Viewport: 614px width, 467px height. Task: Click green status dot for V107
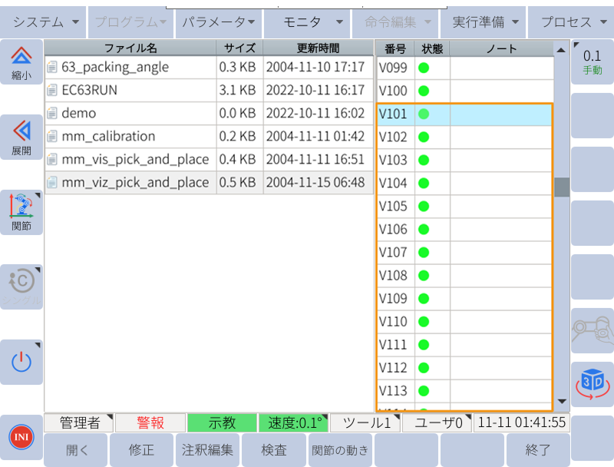(424, 253)
